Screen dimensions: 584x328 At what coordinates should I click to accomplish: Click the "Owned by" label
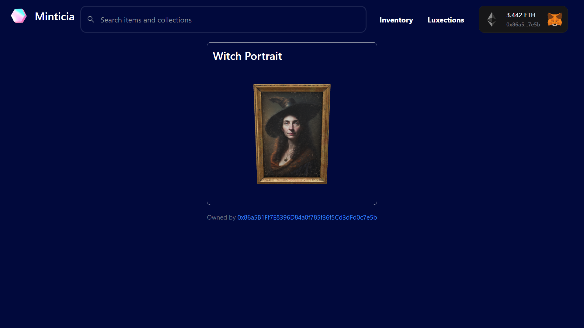(x=221, y=217)
